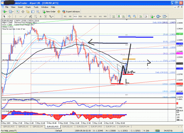Image resolution: width=184 pixels, height=133 pixels.
Task: Select the crosshair tool
Action: click(9, 16)
